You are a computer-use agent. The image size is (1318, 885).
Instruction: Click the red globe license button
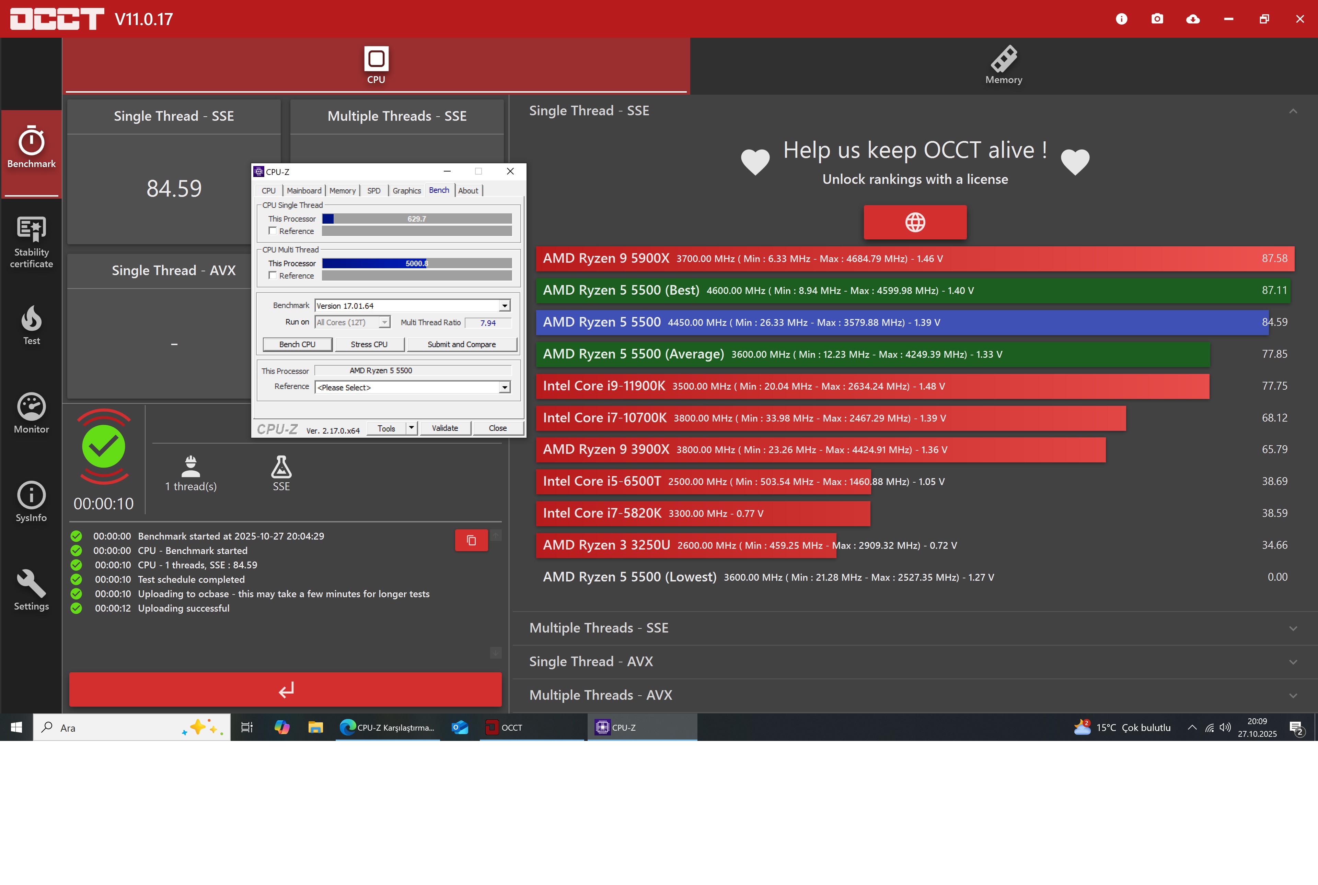coord(915,222)
